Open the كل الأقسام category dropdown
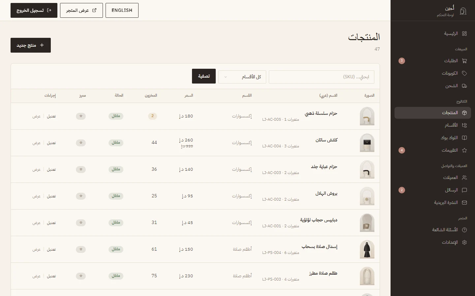 click(242, 77)
